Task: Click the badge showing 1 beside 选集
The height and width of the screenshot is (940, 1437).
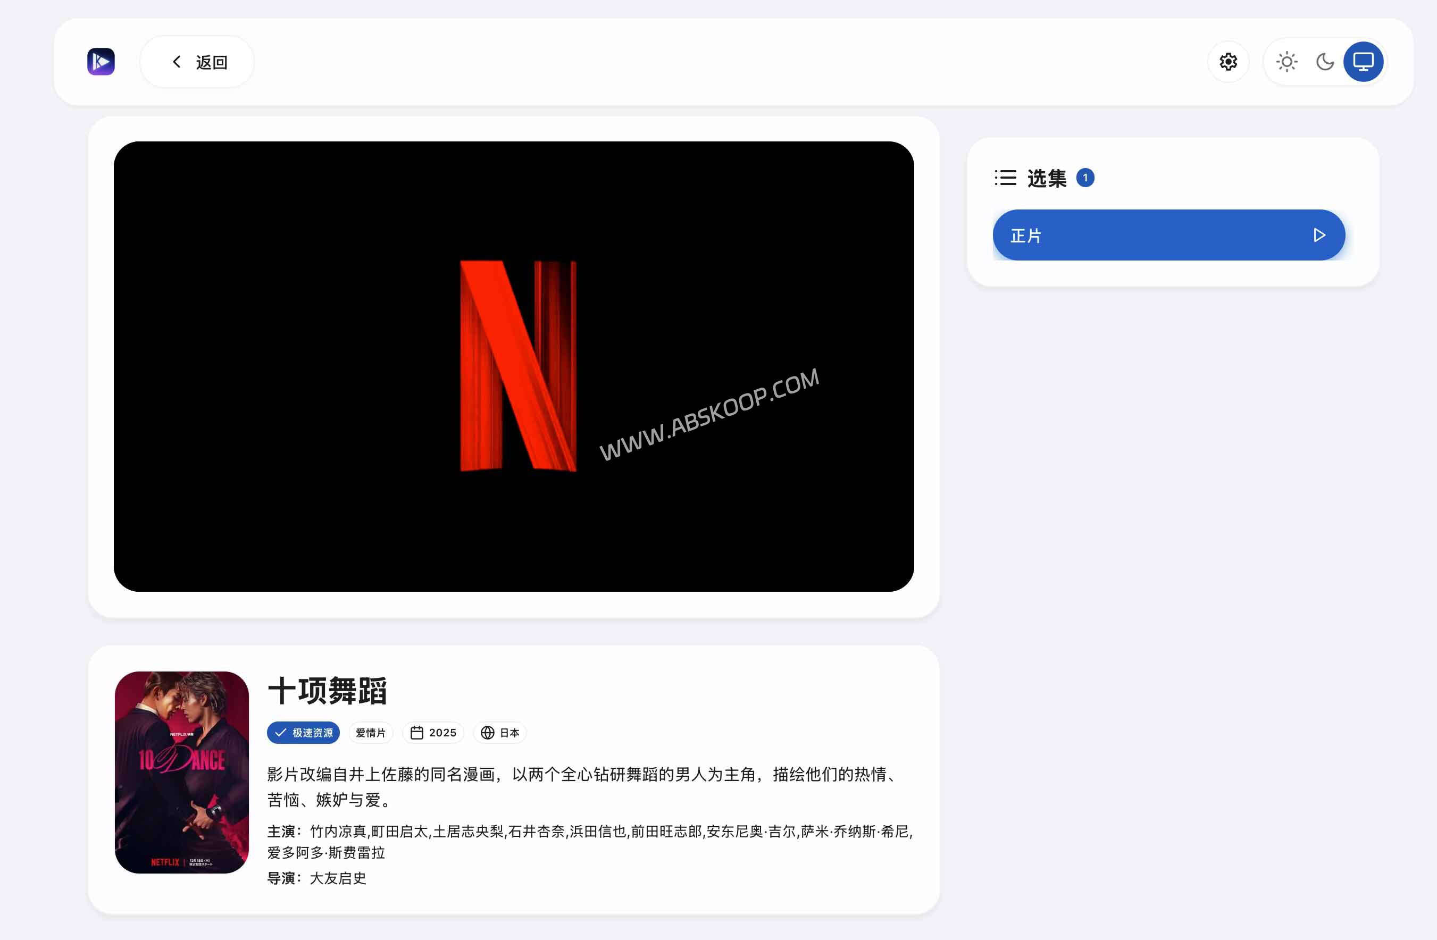Action: coord(1086,178)
